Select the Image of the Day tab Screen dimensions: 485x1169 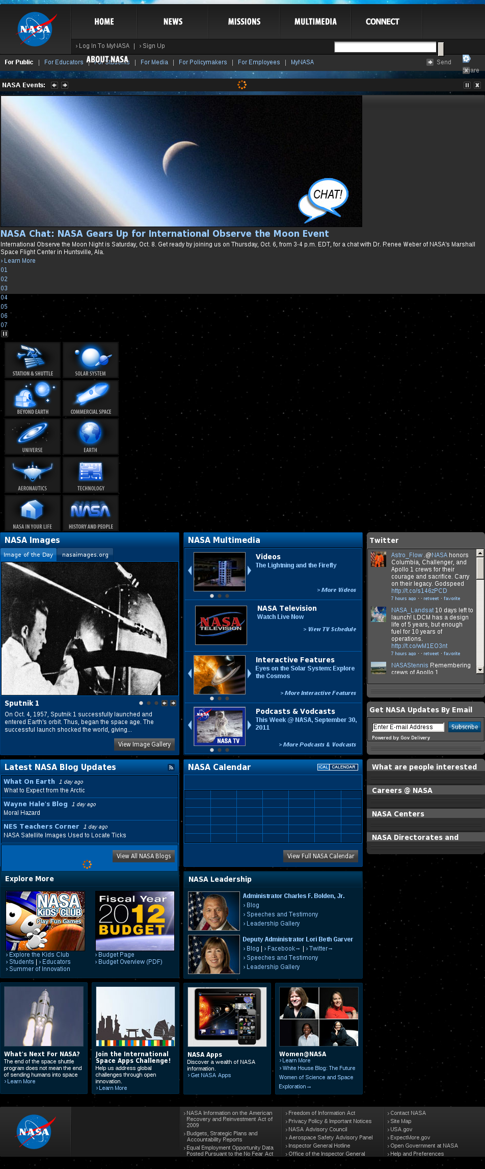pos(29,555)
